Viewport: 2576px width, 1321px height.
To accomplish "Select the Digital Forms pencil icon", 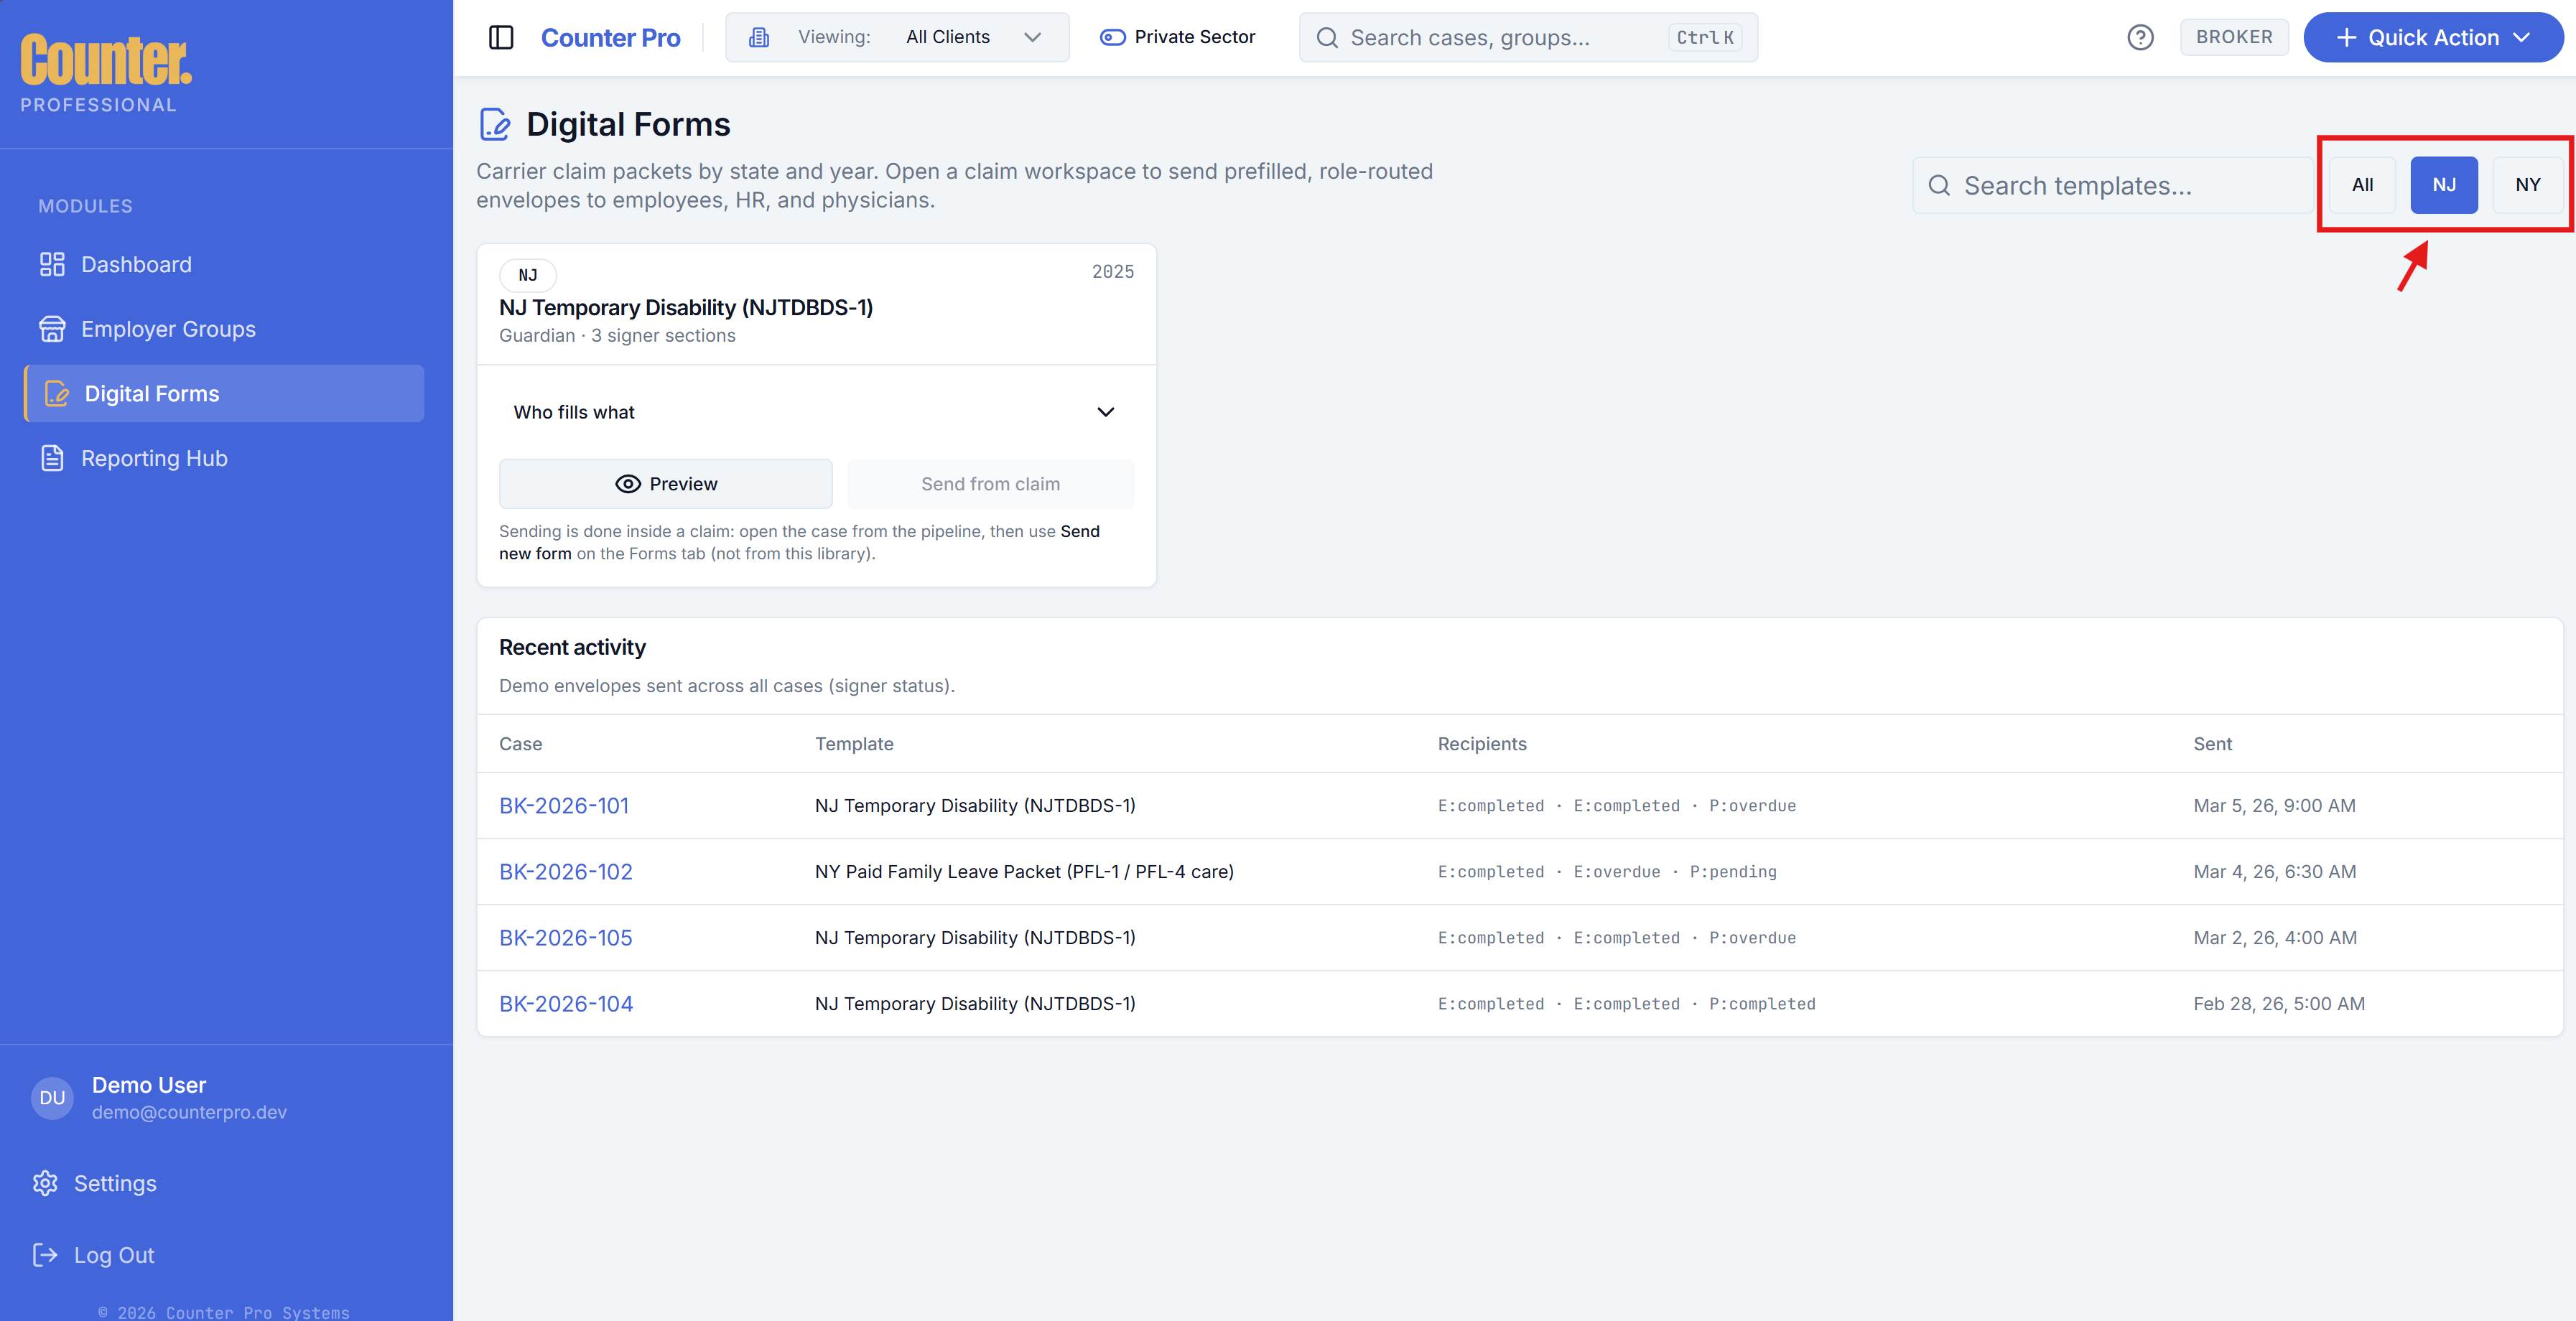I will (x=57, y=393).
